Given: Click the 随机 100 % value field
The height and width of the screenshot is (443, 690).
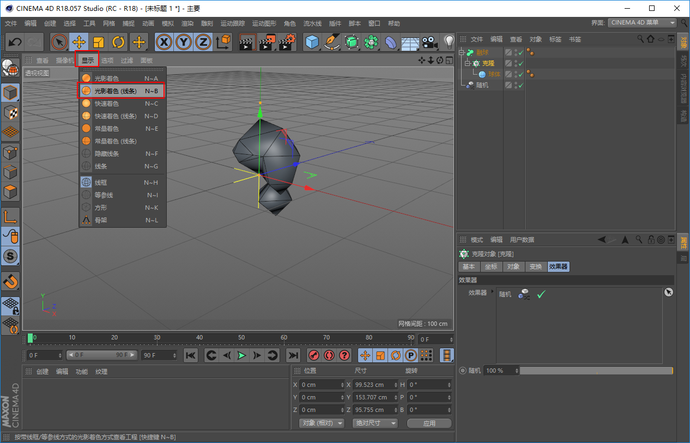Looking at the screenshot, I should (500, 371).
